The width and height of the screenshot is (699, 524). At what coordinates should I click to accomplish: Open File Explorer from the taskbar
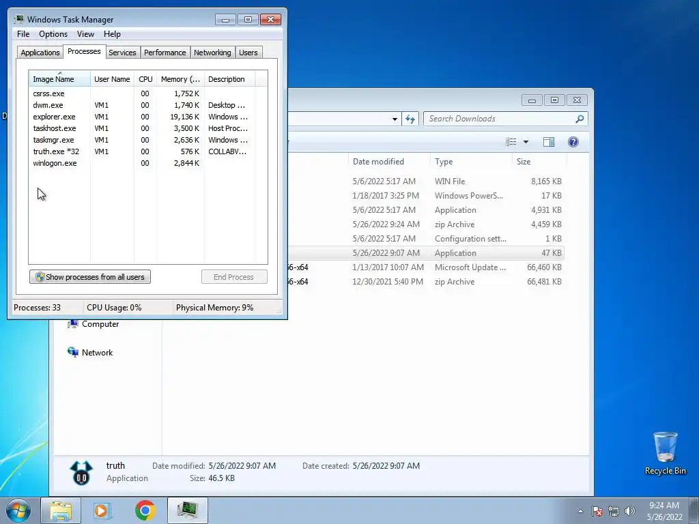[x=61, y=510]
